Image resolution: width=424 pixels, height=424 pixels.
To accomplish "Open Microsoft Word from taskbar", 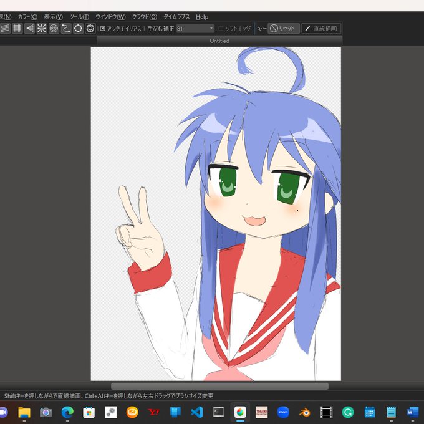I will [413, 412].
